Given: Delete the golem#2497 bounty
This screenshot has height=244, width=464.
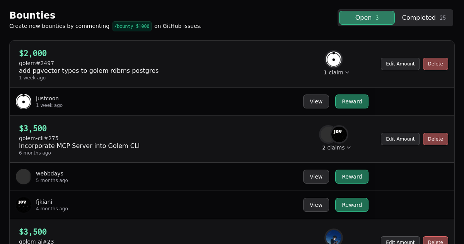Looking at the screenshot, I should click(x=435, y=64).
